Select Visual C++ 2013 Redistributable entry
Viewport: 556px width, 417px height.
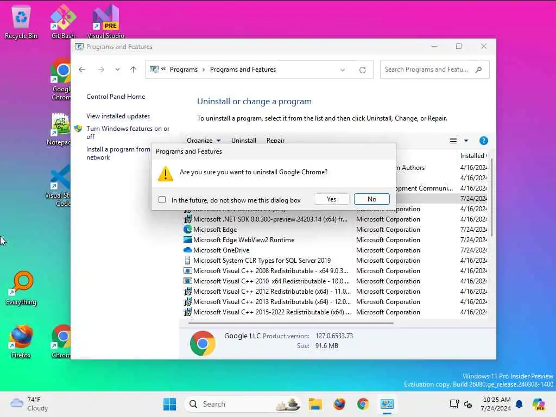click(335, 301)
